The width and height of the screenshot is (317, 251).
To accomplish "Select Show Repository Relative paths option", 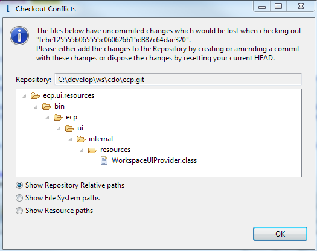I will pos(19,185).
